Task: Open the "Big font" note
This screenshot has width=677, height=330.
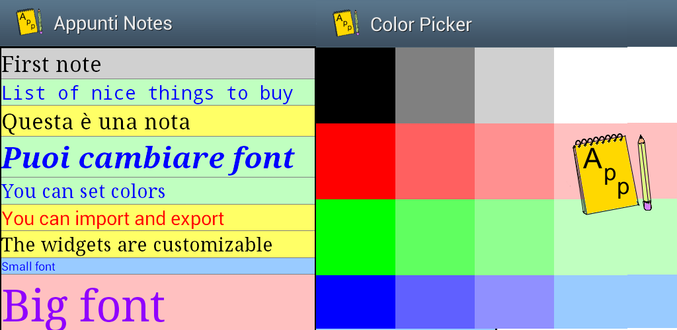Action: coord(157,302)
